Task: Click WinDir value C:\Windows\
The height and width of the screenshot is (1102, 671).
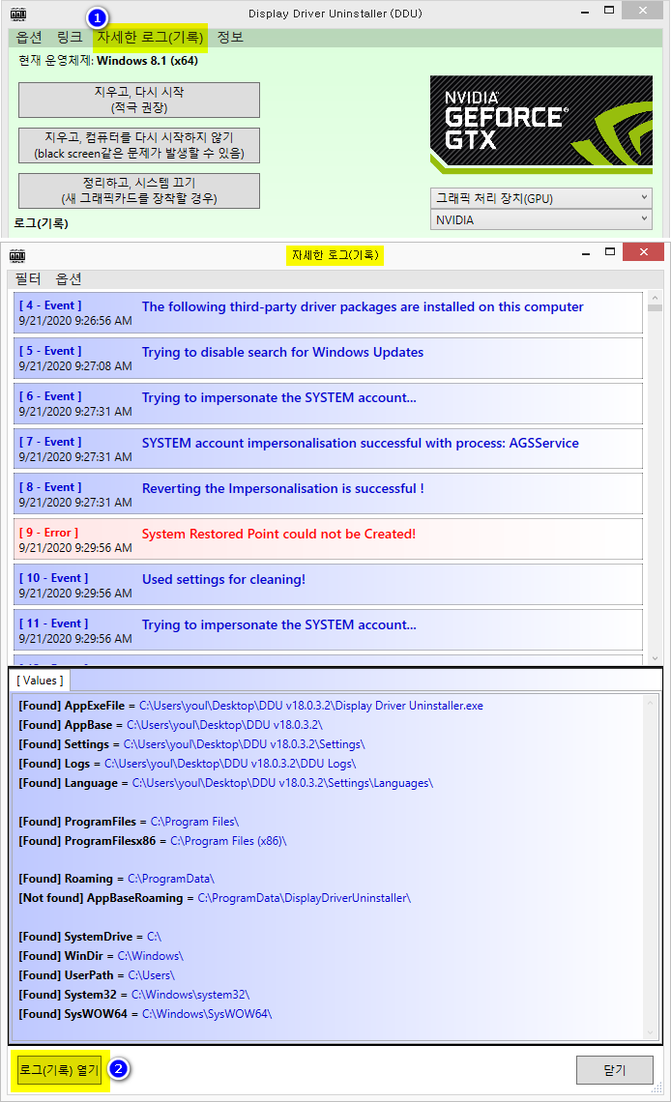Action: (x=151, y=956)
